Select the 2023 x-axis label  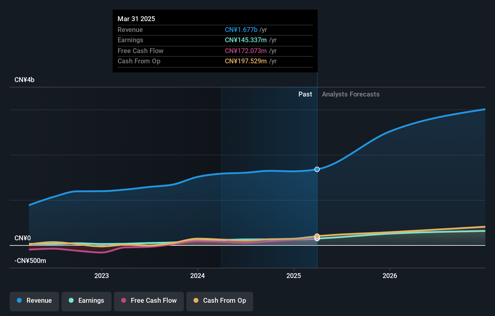coord(102,276)
